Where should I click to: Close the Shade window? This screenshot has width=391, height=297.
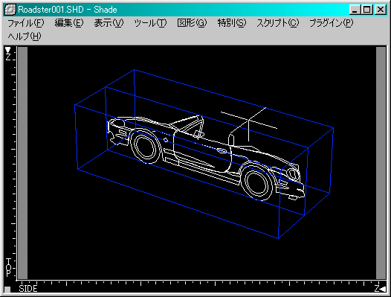pyautogui.click(x=381, y=10)
